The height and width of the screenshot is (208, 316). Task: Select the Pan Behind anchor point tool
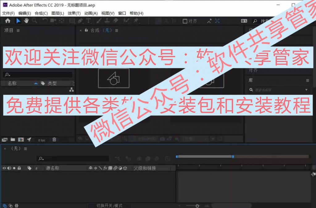point(61,21)
